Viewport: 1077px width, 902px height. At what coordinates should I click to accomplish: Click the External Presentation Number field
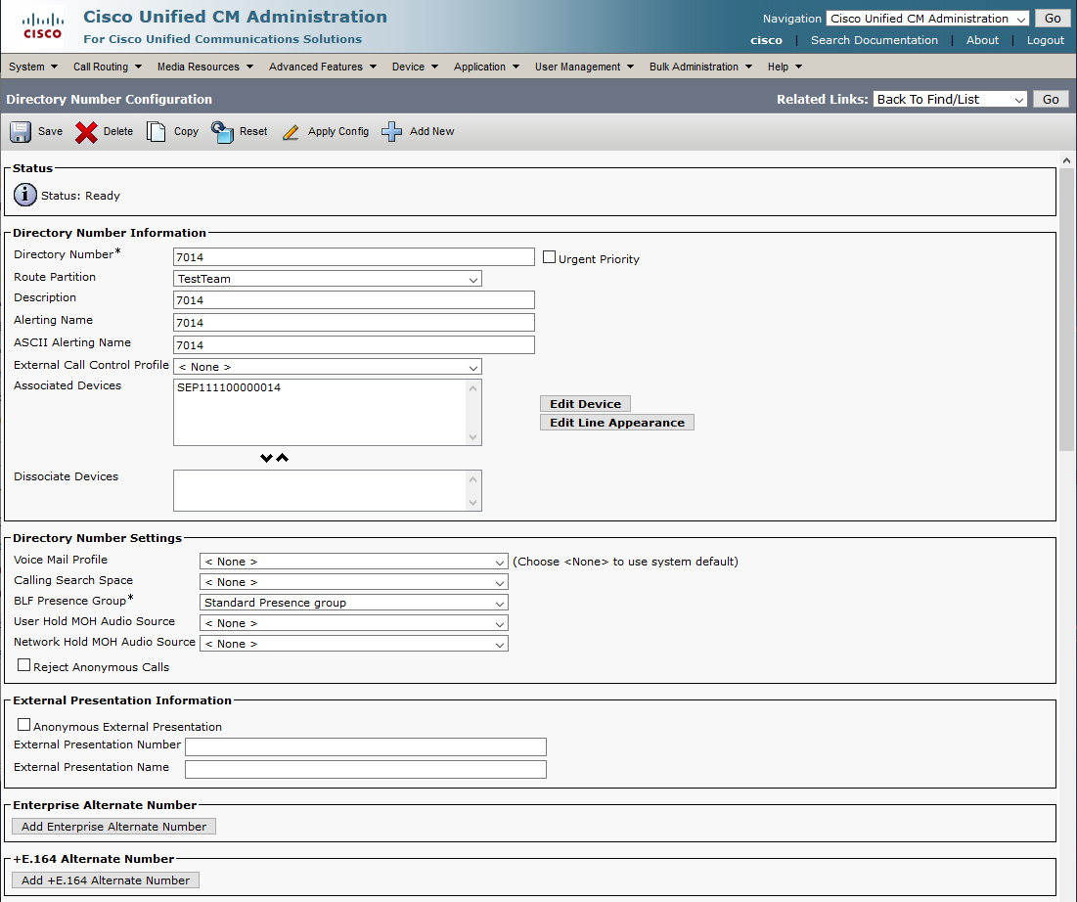click(x=365, y=747)
